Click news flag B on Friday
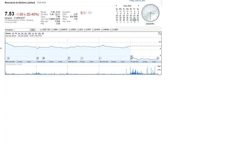The image size is (244, 152). pos(131,57)
